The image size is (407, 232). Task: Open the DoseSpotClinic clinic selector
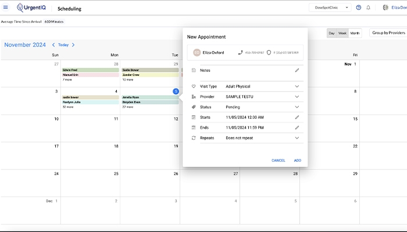tap(330, 8)
